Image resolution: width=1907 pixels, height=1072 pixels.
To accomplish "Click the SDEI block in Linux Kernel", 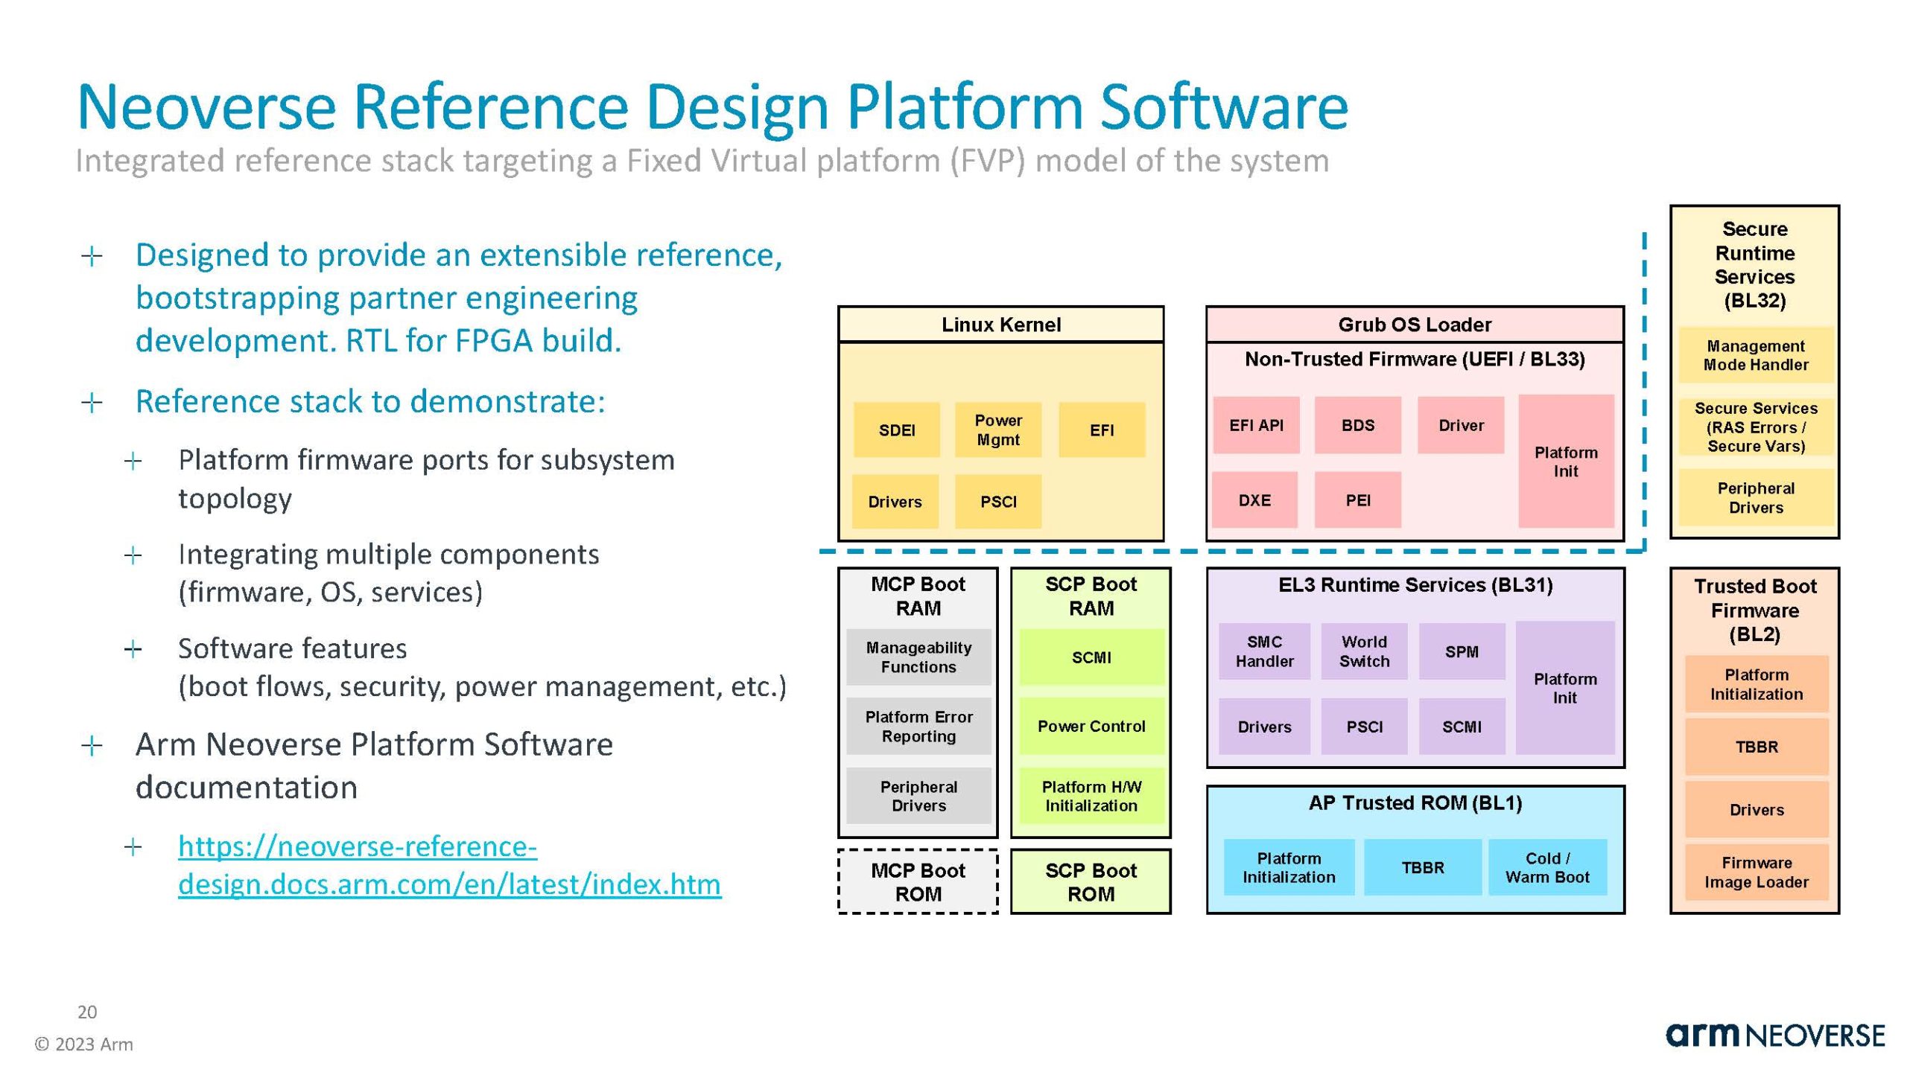I will (x=896, y=430).
